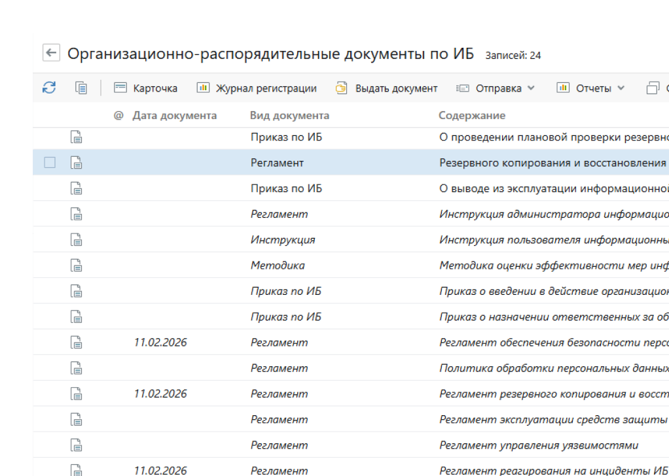Select 'Приказ о введении в действие' cell

[554, 291]
